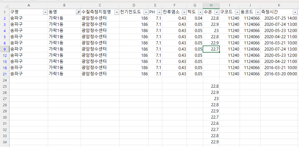Image resolution: width=299 pixels, height=147 pixels.
Task: Click the empty 수온 cell in row 12
Action: 211,55
